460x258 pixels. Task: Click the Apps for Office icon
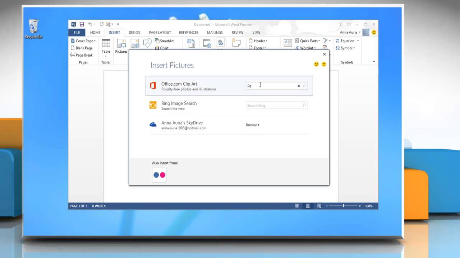tap(191, 43)
